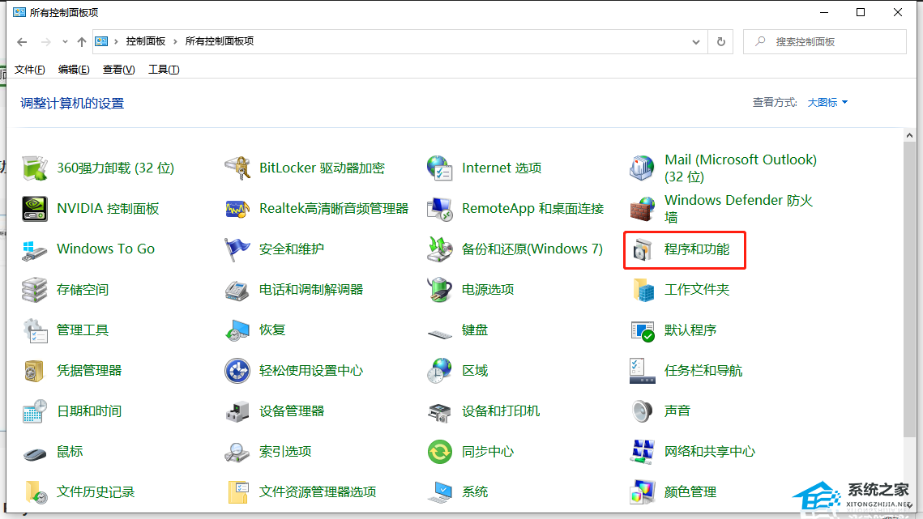This screenshot has width=923, height=519.
Task: Click the 电源选项 battery icon
Action: click(440, 290)
